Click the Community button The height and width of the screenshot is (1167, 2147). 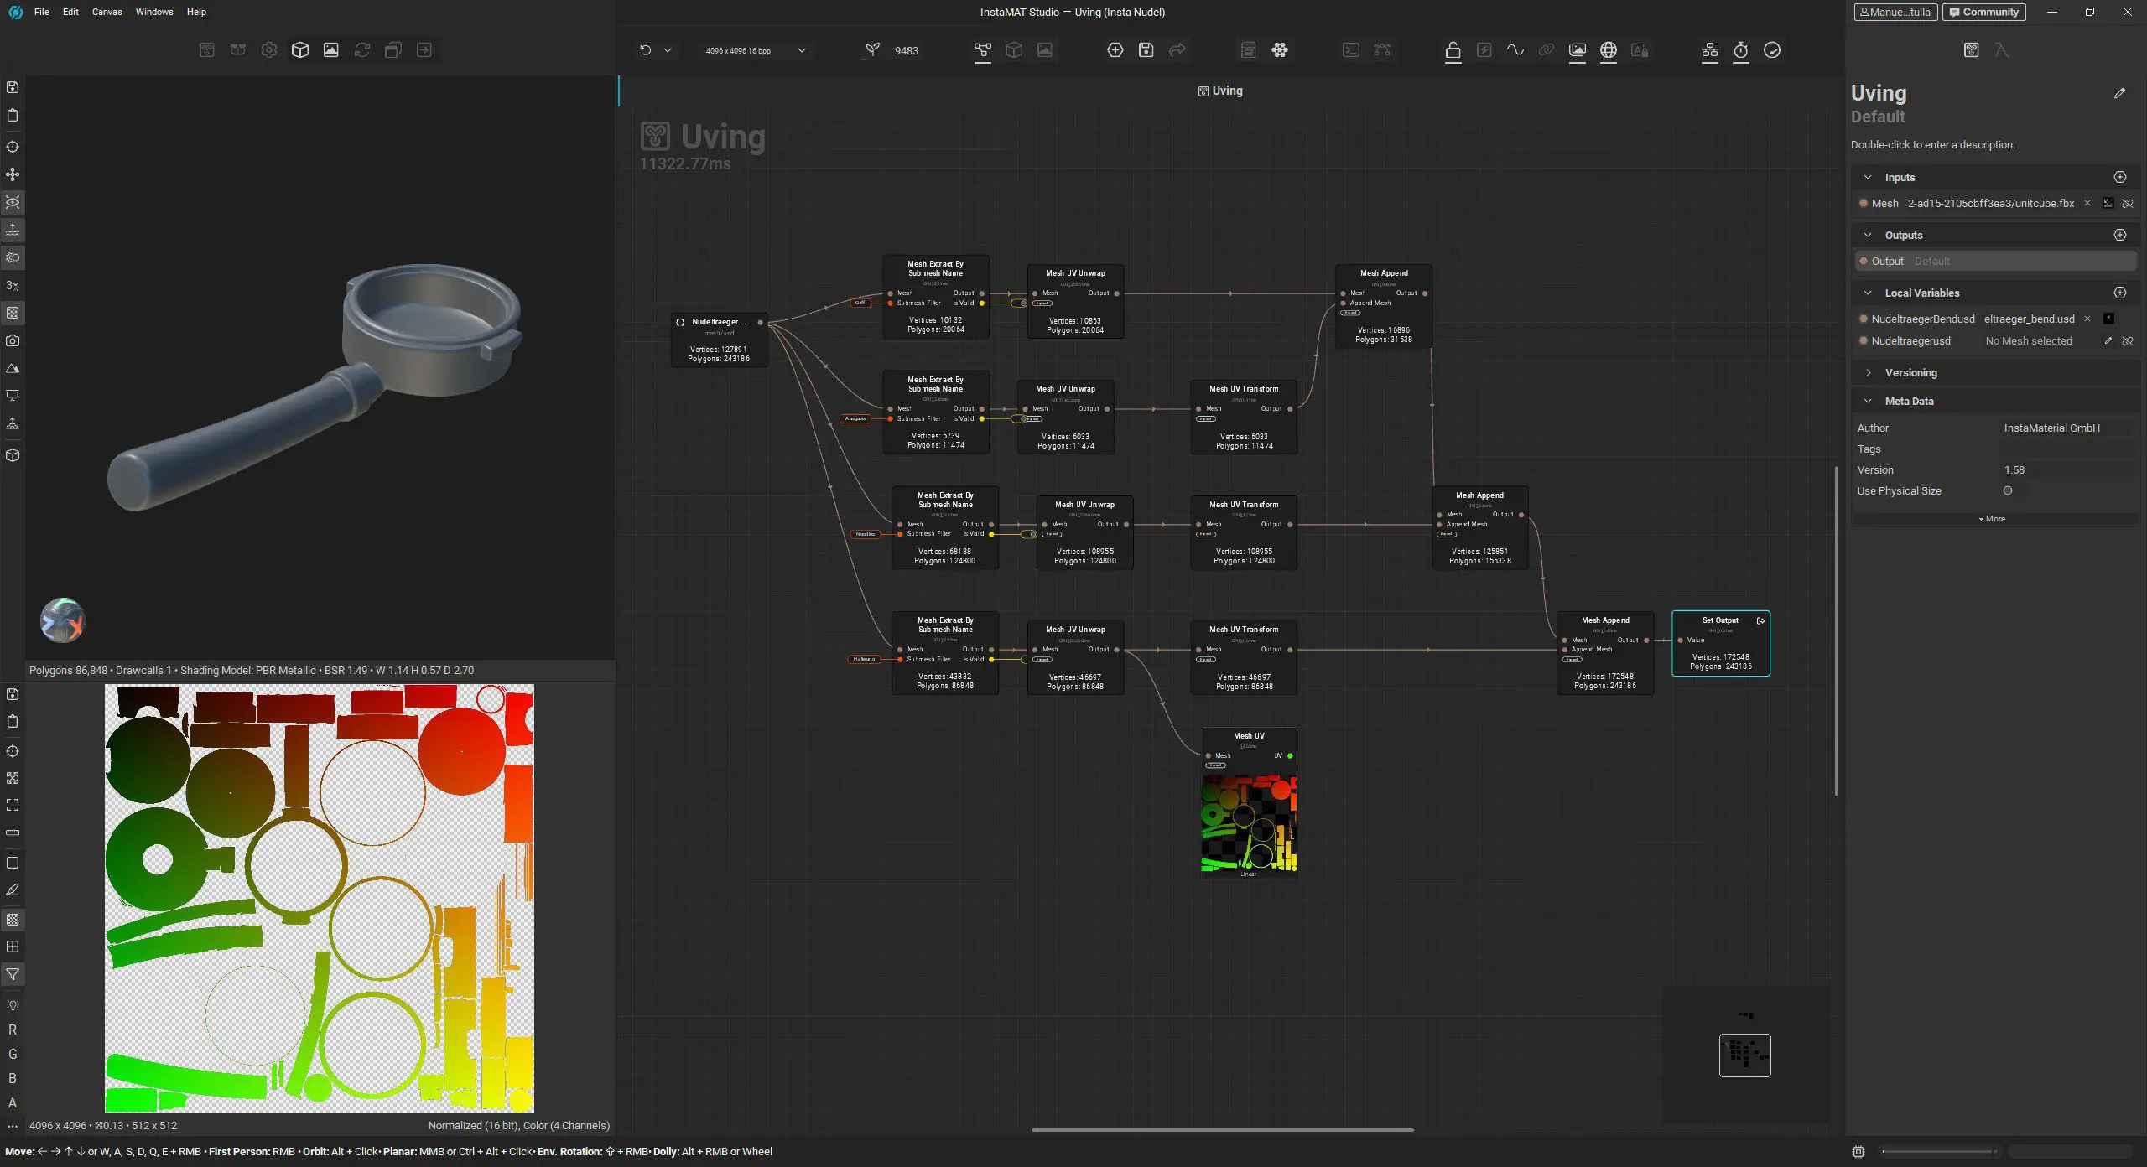pos(1983,12)
